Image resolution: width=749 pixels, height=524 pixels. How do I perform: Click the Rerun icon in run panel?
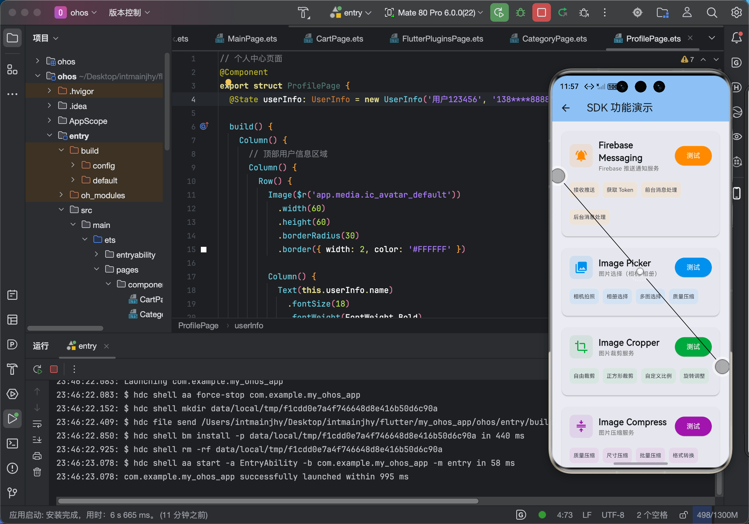(x=37, y=369)
